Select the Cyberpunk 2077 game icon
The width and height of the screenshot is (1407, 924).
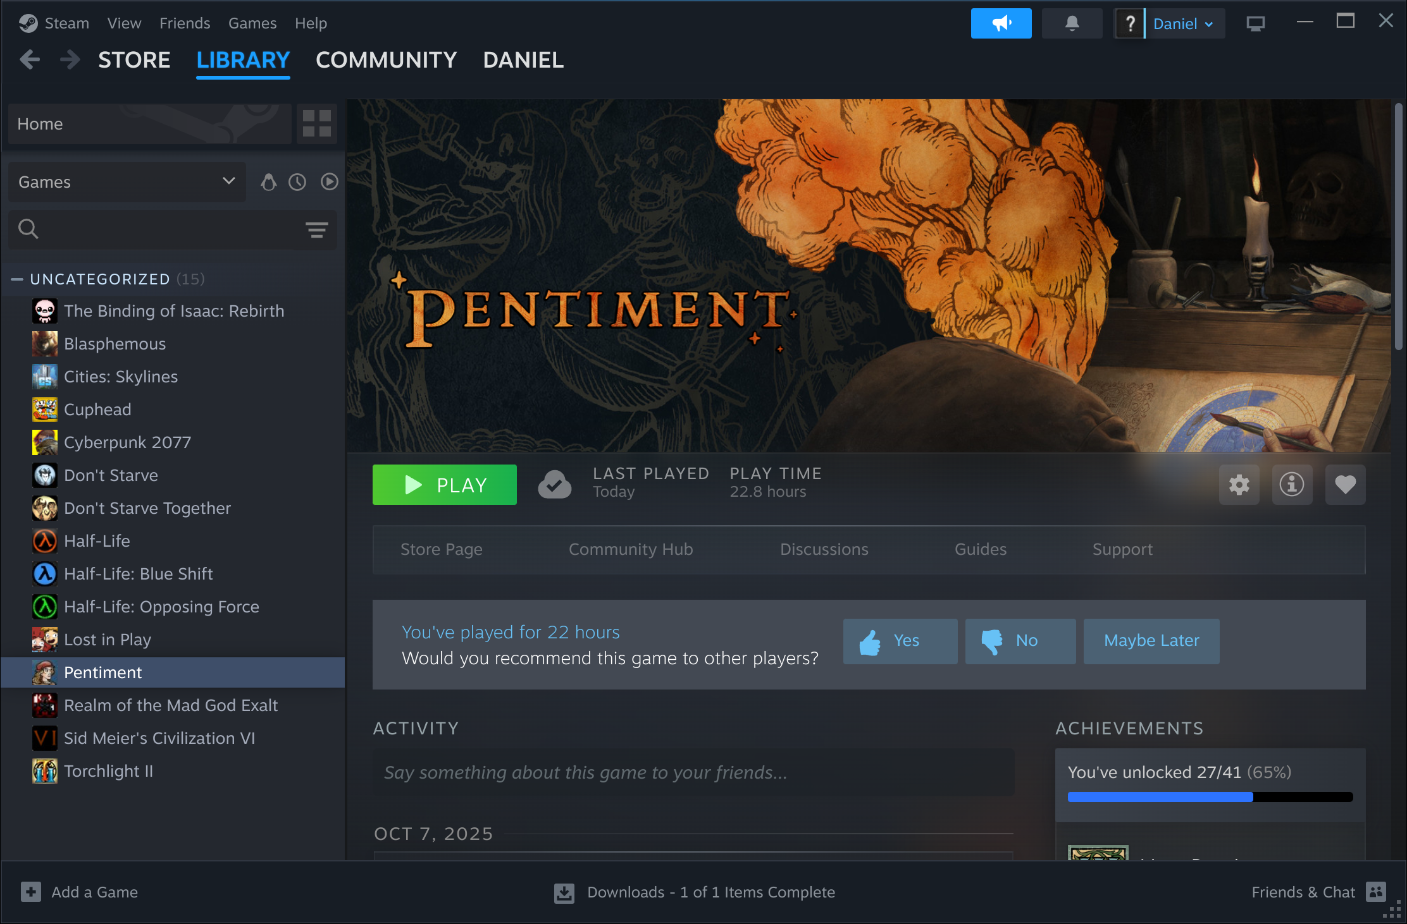tap(45, 442)
